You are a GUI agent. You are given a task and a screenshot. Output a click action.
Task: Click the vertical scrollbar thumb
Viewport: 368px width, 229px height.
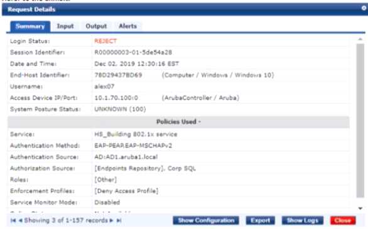360,120
